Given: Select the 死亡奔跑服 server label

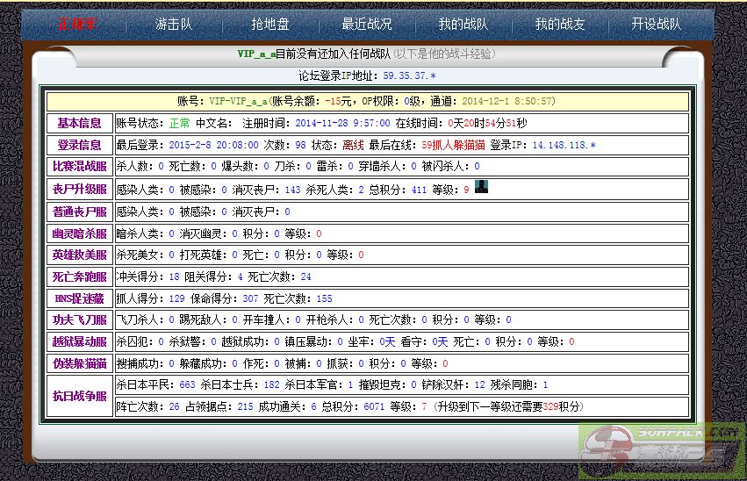Looking at the screenshot, I should coord(79,276).
